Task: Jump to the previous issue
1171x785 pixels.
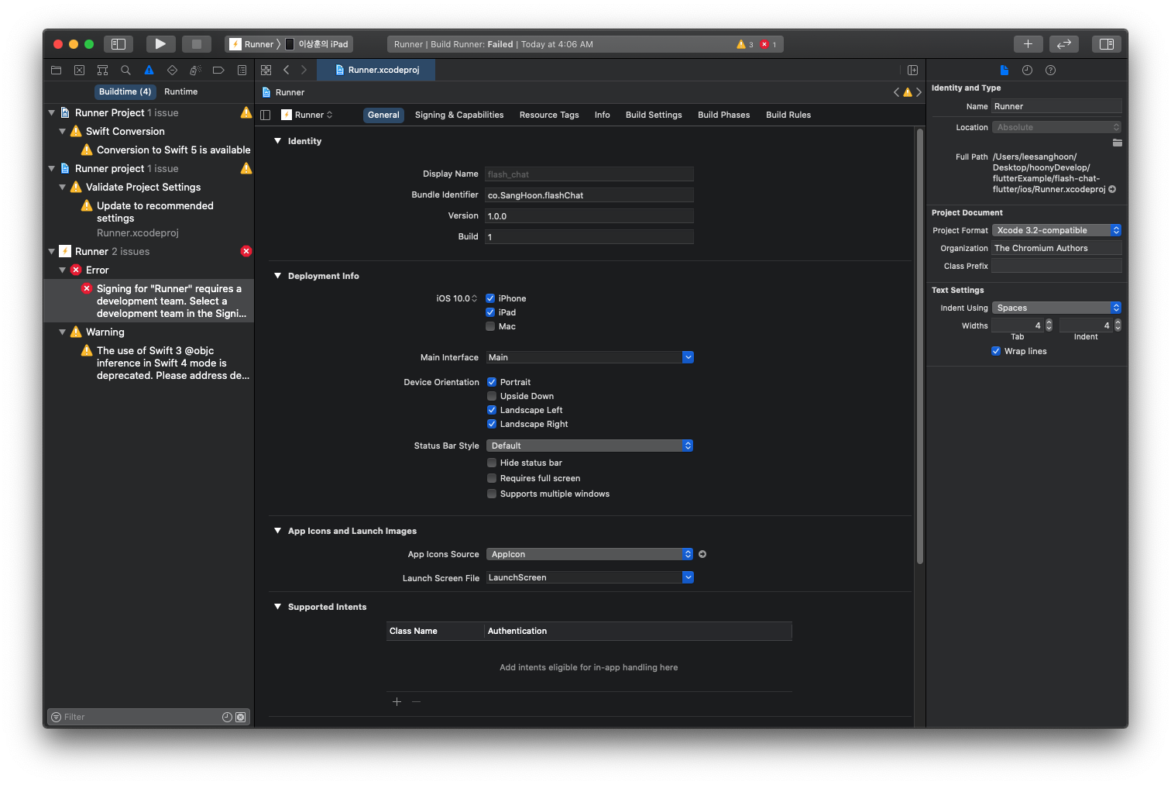Action: [897, 92]
